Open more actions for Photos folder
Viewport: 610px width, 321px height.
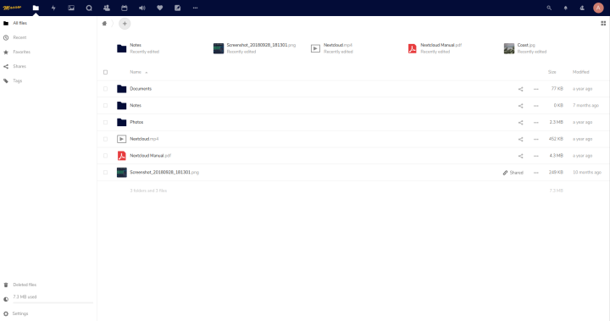536,123
